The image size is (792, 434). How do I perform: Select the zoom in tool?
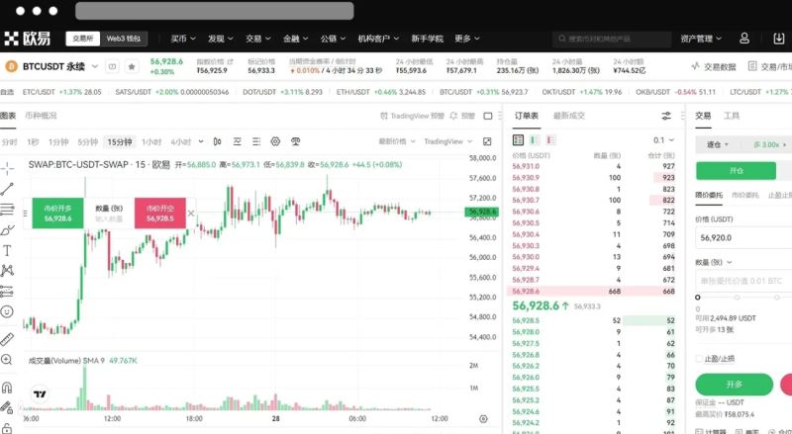point(7,359)
